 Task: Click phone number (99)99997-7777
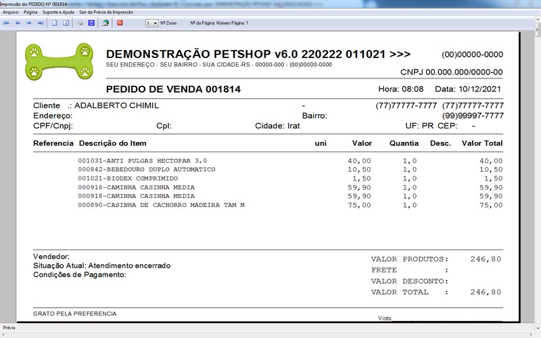pos(473,116)
